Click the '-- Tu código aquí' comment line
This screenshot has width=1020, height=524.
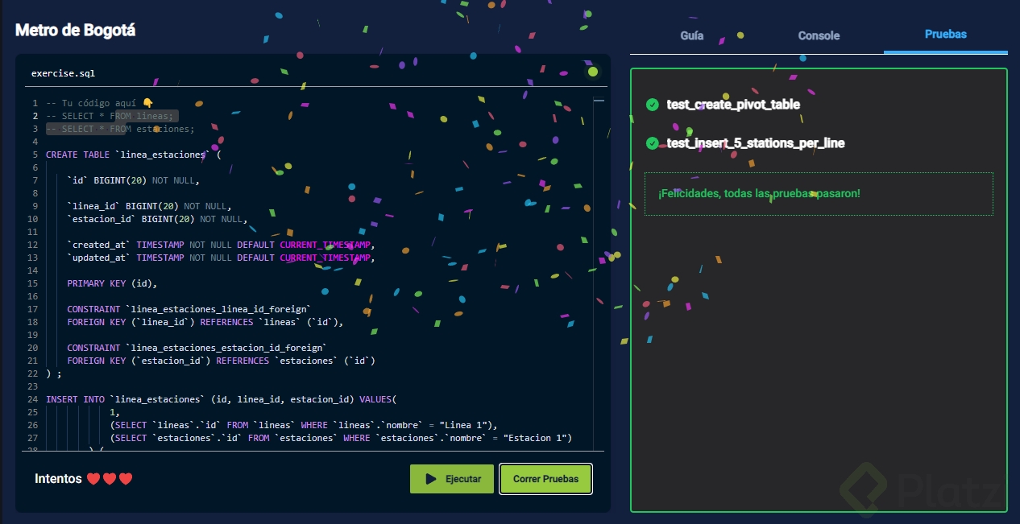tap(99, 103)
